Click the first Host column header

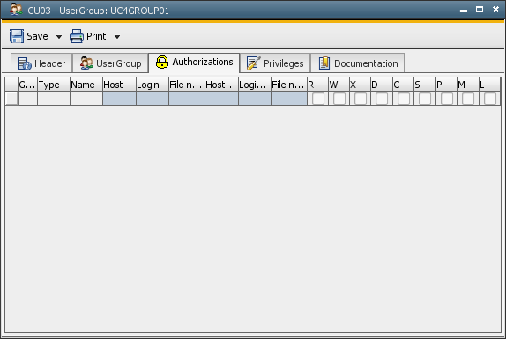(119, 85)
